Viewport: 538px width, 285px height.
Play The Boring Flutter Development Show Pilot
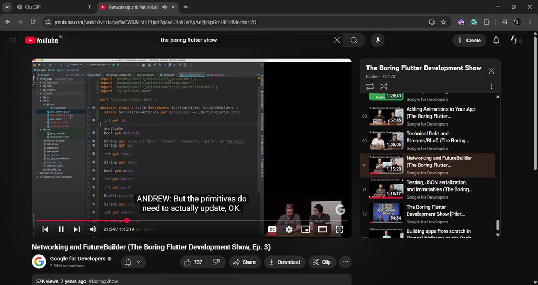coord(428,214)
